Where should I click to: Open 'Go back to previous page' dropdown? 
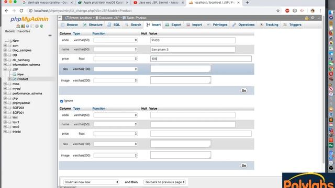[164, 182]
